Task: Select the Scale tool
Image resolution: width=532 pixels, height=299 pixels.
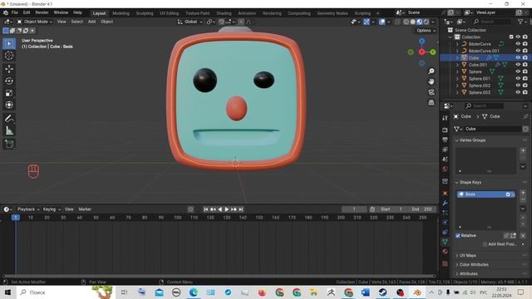Action: click(x=9, y=93)
